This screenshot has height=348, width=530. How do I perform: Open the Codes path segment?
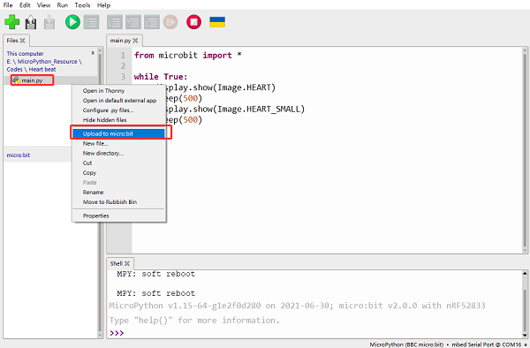pos(14,69)
